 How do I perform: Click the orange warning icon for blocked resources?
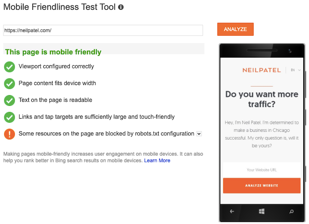click(9, 134)
